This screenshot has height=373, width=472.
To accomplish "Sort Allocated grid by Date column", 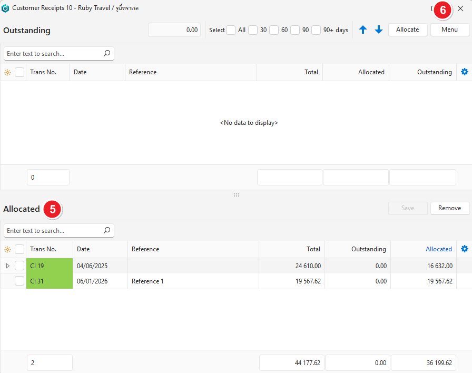I will [x=83, y=249].
